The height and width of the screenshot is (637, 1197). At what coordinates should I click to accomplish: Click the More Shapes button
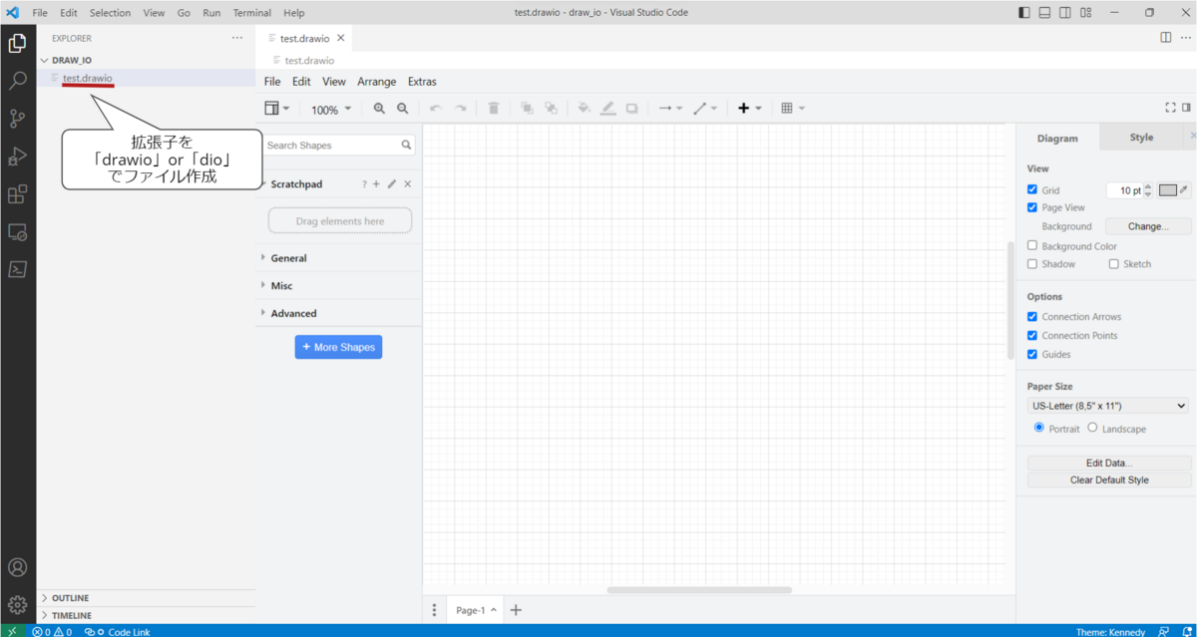tap(338, 347)
